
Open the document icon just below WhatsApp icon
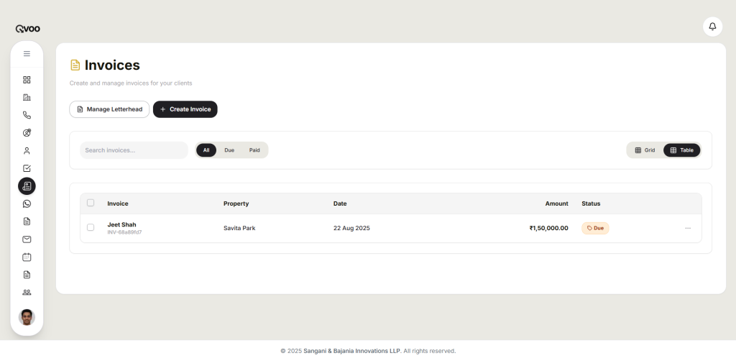point(27,221)
